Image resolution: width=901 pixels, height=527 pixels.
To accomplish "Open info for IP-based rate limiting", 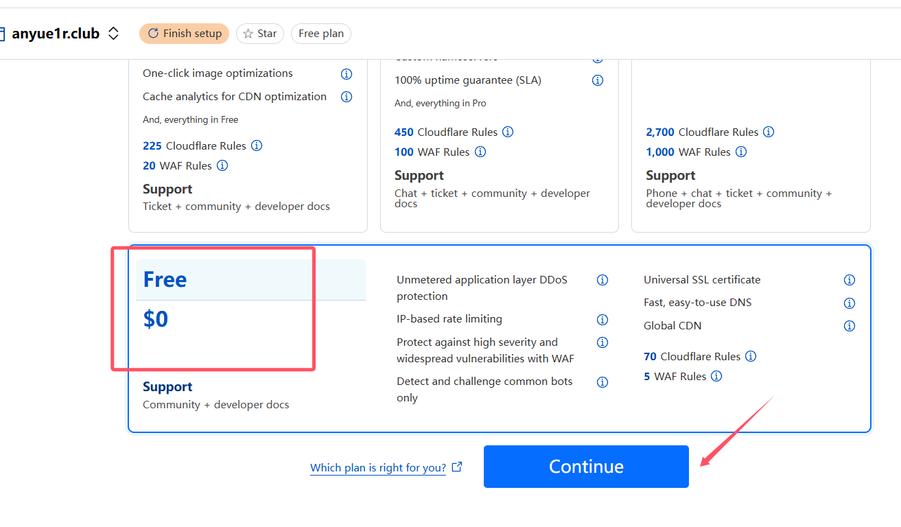I will coord(602,319).
